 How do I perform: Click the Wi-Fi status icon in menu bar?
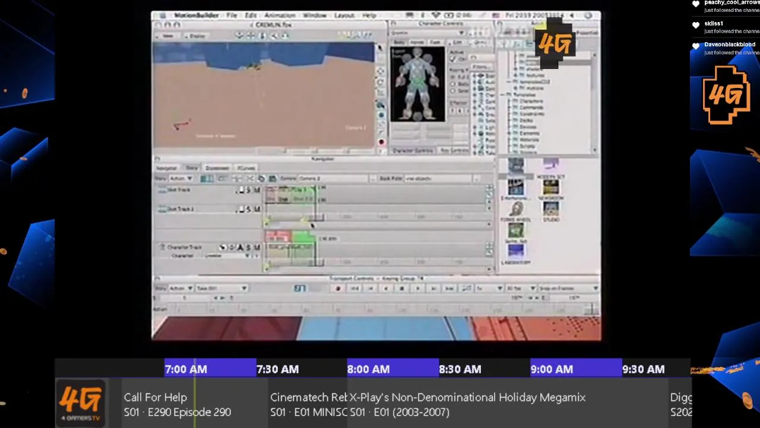[436, 15]
